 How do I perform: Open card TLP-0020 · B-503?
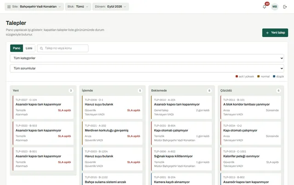click(43, 133)
